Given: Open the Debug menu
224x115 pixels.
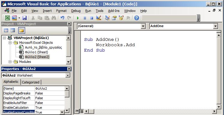Looking at the screenshot, I should click(76, 11).
